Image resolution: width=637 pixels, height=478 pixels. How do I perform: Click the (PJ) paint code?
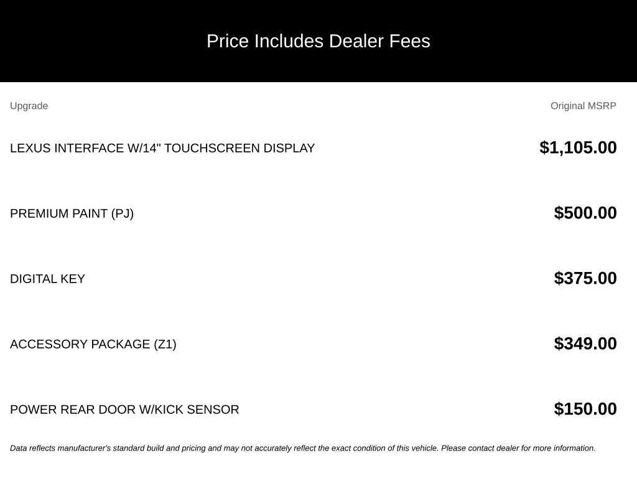(123, 214)
